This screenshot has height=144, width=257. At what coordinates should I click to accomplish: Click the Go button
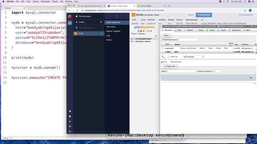coord(251,78)
